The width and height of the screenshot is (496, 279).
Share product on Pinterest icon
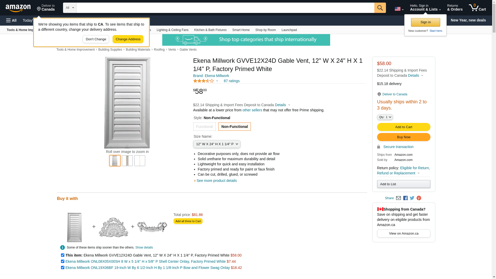[419, 198]
